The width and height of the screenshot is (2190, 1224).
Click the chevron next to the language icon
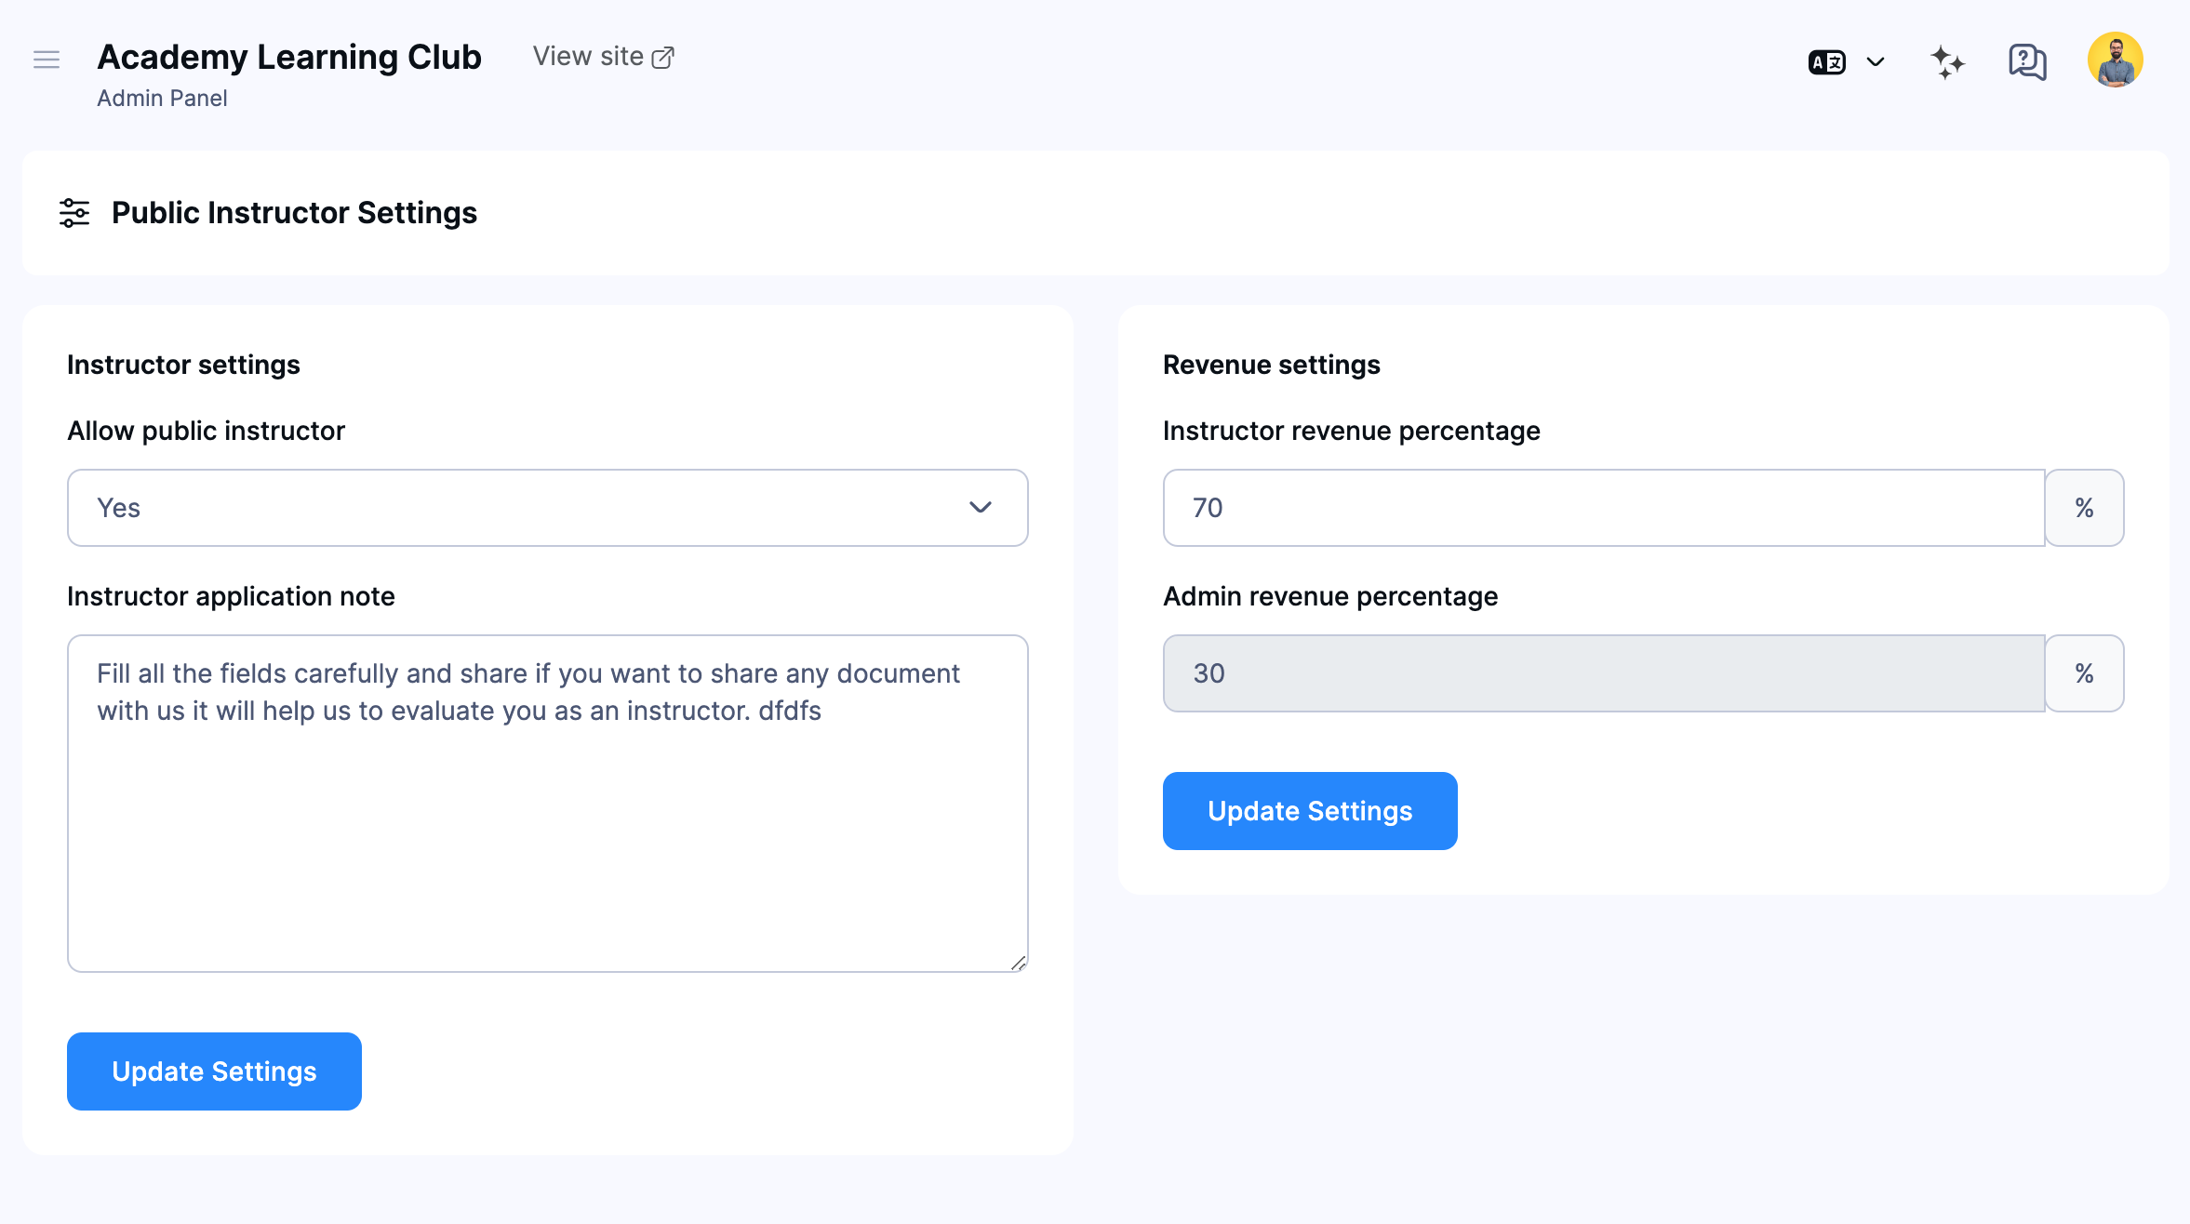point(1874,61)
